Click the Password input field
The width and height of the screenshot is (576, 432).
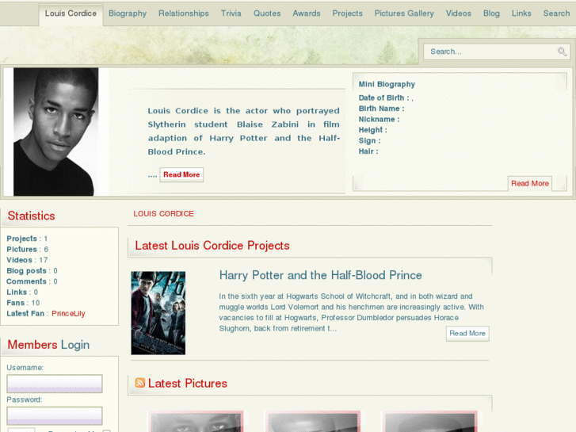55,415
